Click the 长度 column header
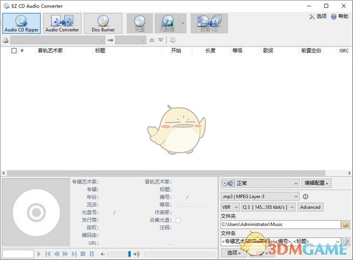This screenshot has height=260, width=353. click(x=210, y=51)
